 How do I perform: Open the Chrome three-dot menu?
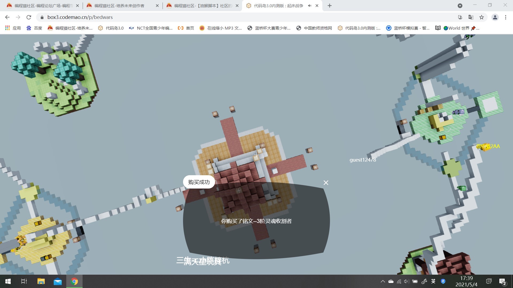coord(506,17)
